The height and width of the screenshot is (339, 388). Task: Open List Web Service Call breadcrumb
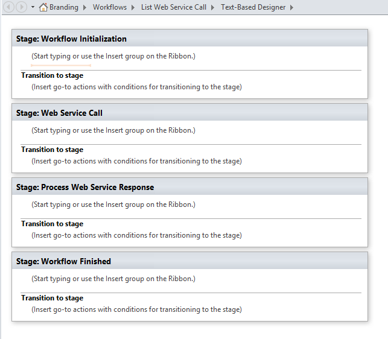[173, 7]
